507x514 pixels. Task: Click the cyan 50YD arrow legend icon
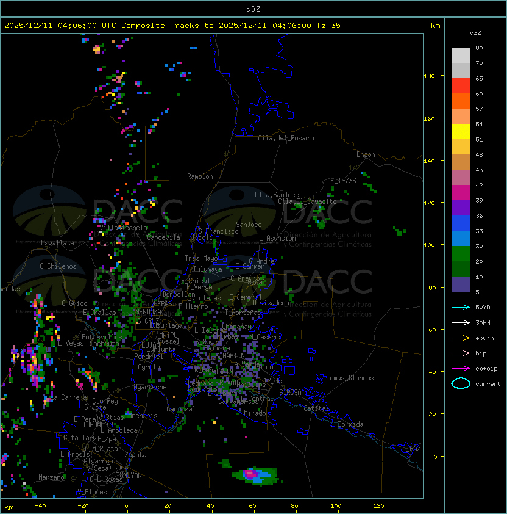tap(461, 307)
